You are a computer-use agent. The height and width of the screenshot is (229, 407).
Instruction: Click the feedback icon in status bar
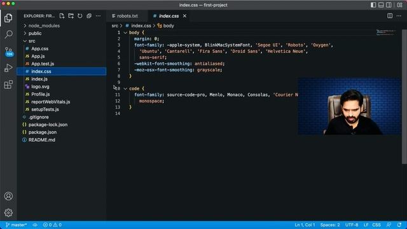(x=389, y=225)
